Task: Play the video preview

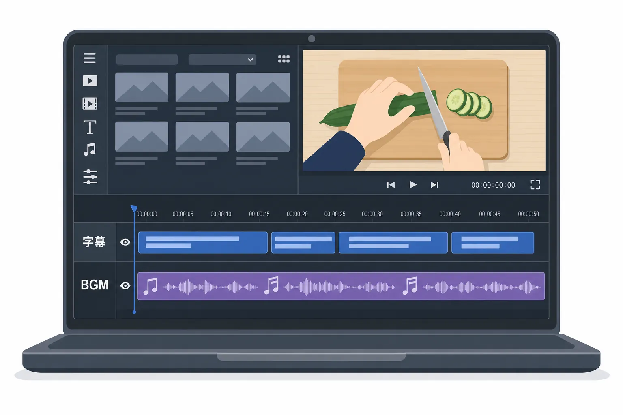Action: coord(413,185)
